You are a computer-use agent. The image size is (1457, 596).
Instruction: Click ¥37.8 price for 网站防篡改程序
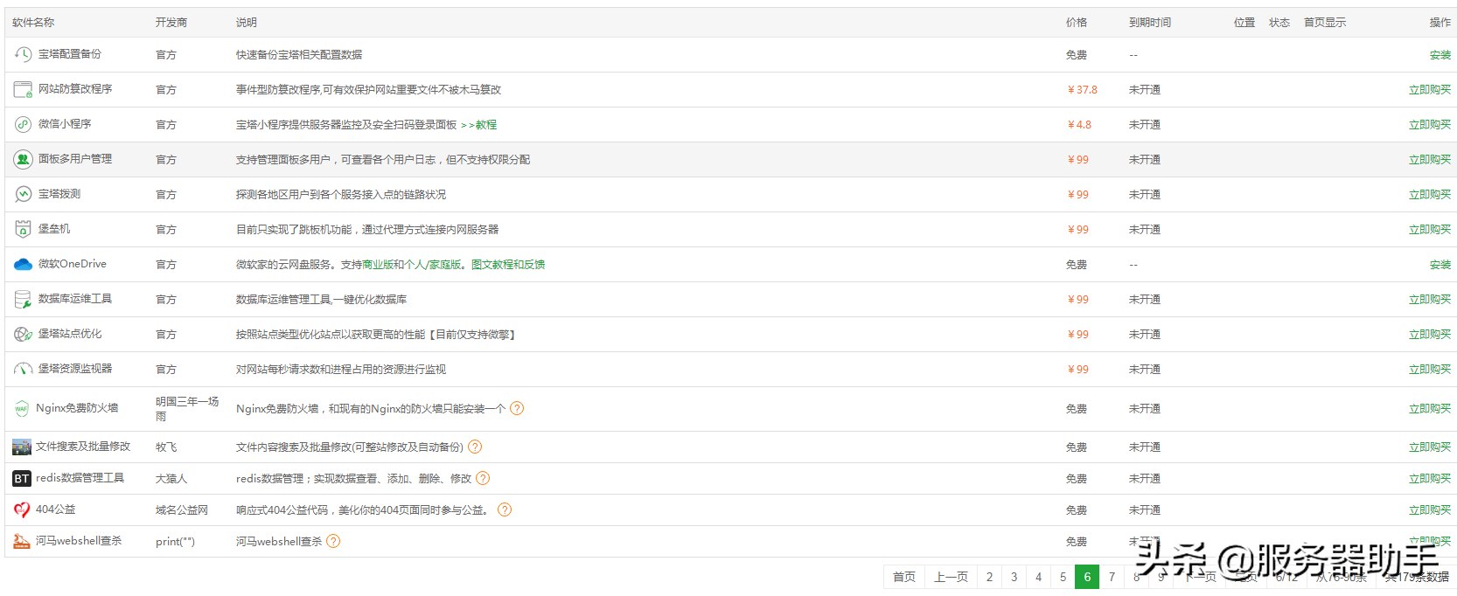[1083, 89]
